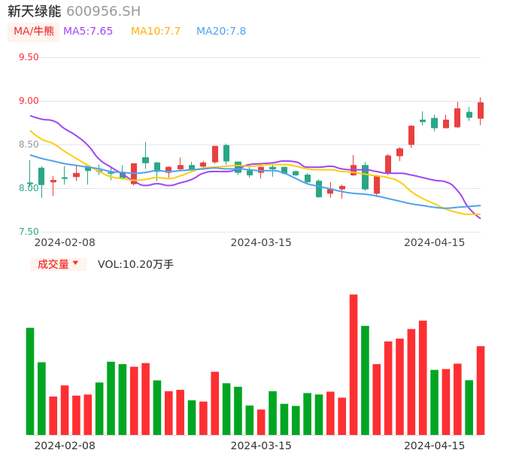Click the MA10:7.7 legend label
Screen dimensions: 516x456
click(x=156, y=32)
